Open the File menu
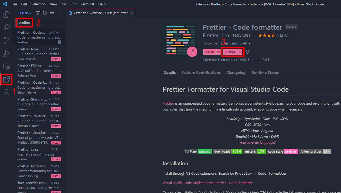Viewport: 341px width, 193px height. point(14,4)
